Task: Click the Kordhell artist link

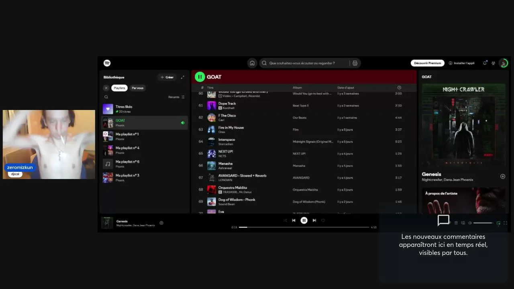Action: tap(228, 108)
